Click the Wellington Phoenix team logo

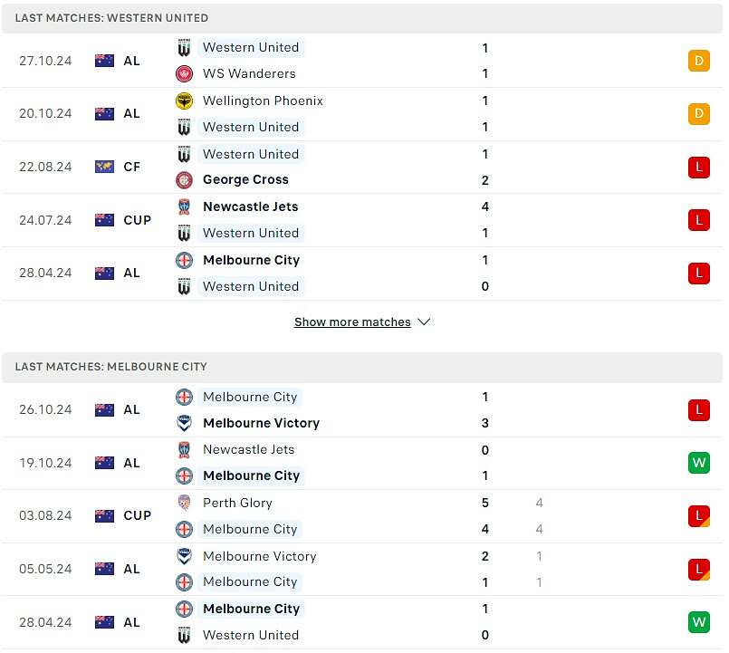185,101
